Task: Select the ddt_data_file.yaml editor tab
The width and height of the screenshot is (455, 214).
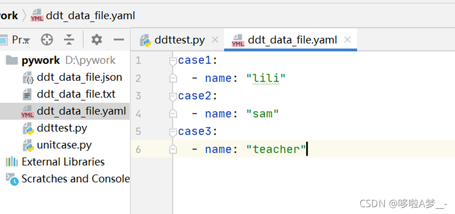Action: pos(292,40)
